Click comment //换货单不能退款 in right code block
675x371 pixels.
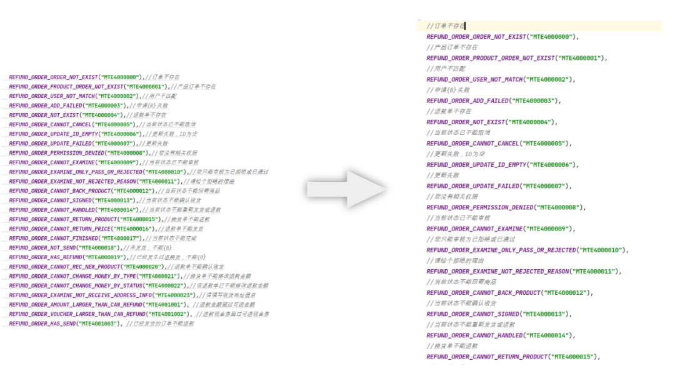click(452, 346)
